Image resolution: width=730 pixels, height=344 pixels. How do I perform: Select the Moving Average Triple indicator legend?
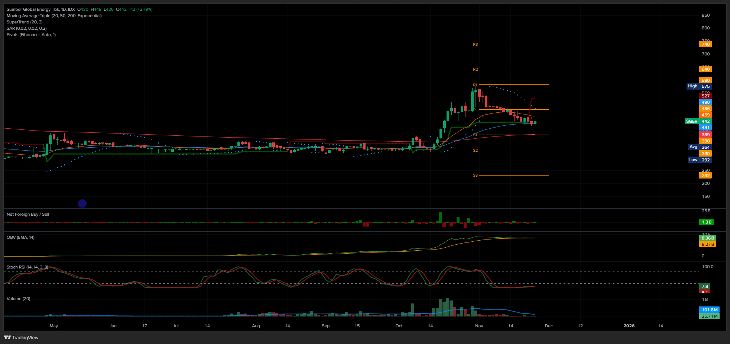(x=54, y=16)
